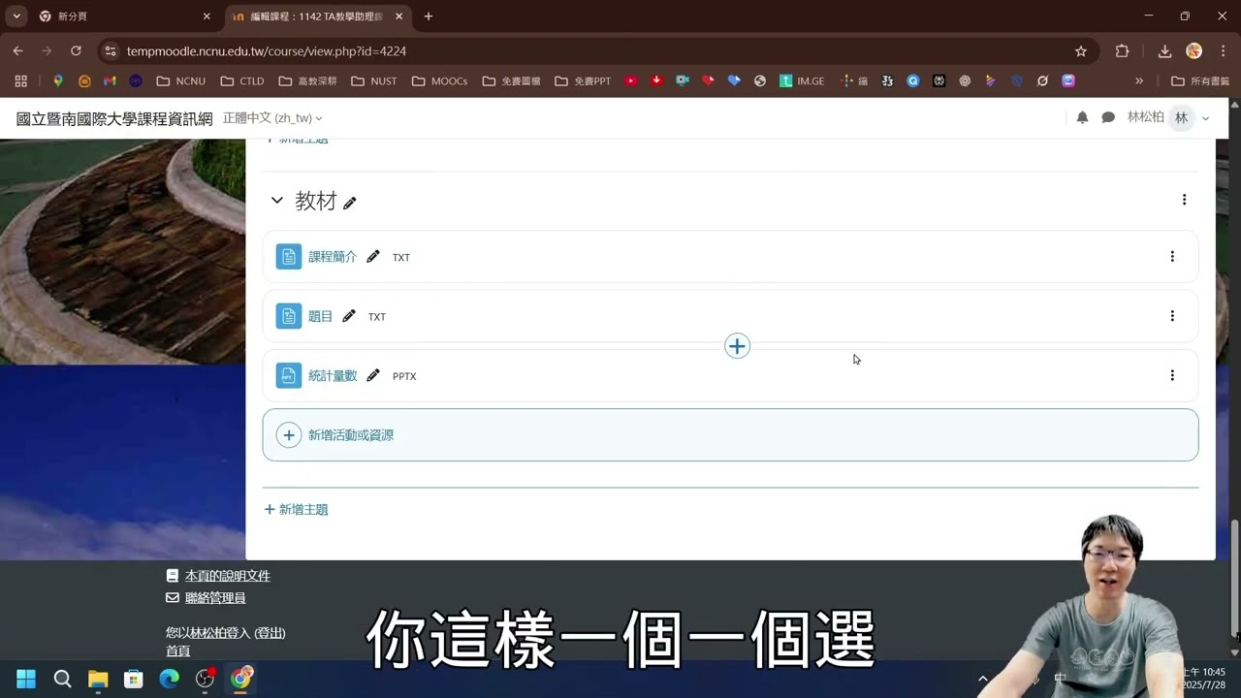Viewport: 1241px width, 698px height.
Task: Open the three-dot menu for 教材 section
Action: (1184, 200)
